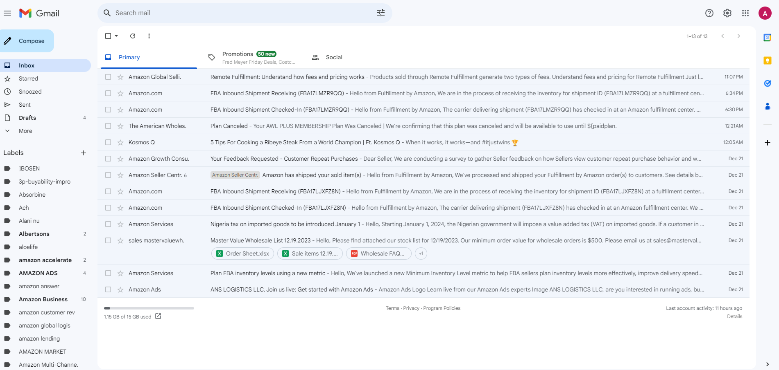Viewport: 779px width, 370px height.
Task: Open the More options three-dot menu
Action: 149,36
